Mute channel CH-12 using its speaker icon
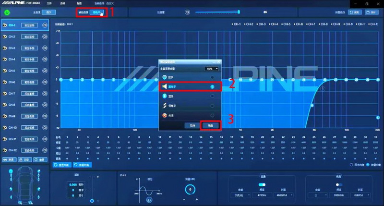 [x=45, y=150]
